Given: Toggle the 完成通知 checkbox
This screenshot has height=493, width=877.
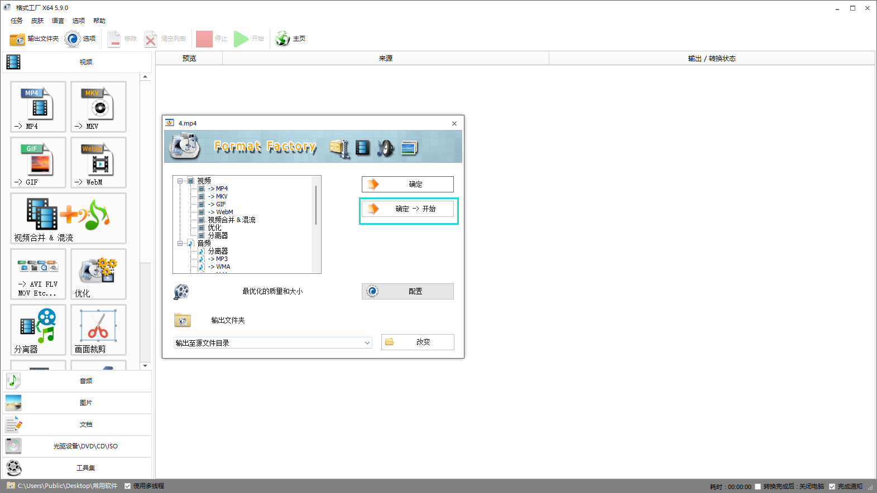Looking at the screenshot, I should pos(832,486).
